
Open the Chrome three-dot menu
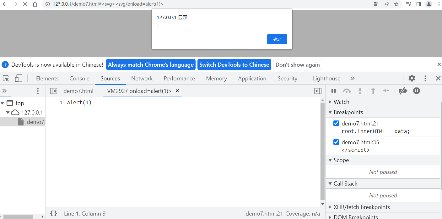pos(439,4)
